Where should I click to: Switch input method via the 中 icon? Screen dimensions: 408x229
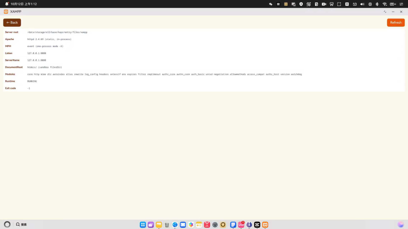pos(347,4)
